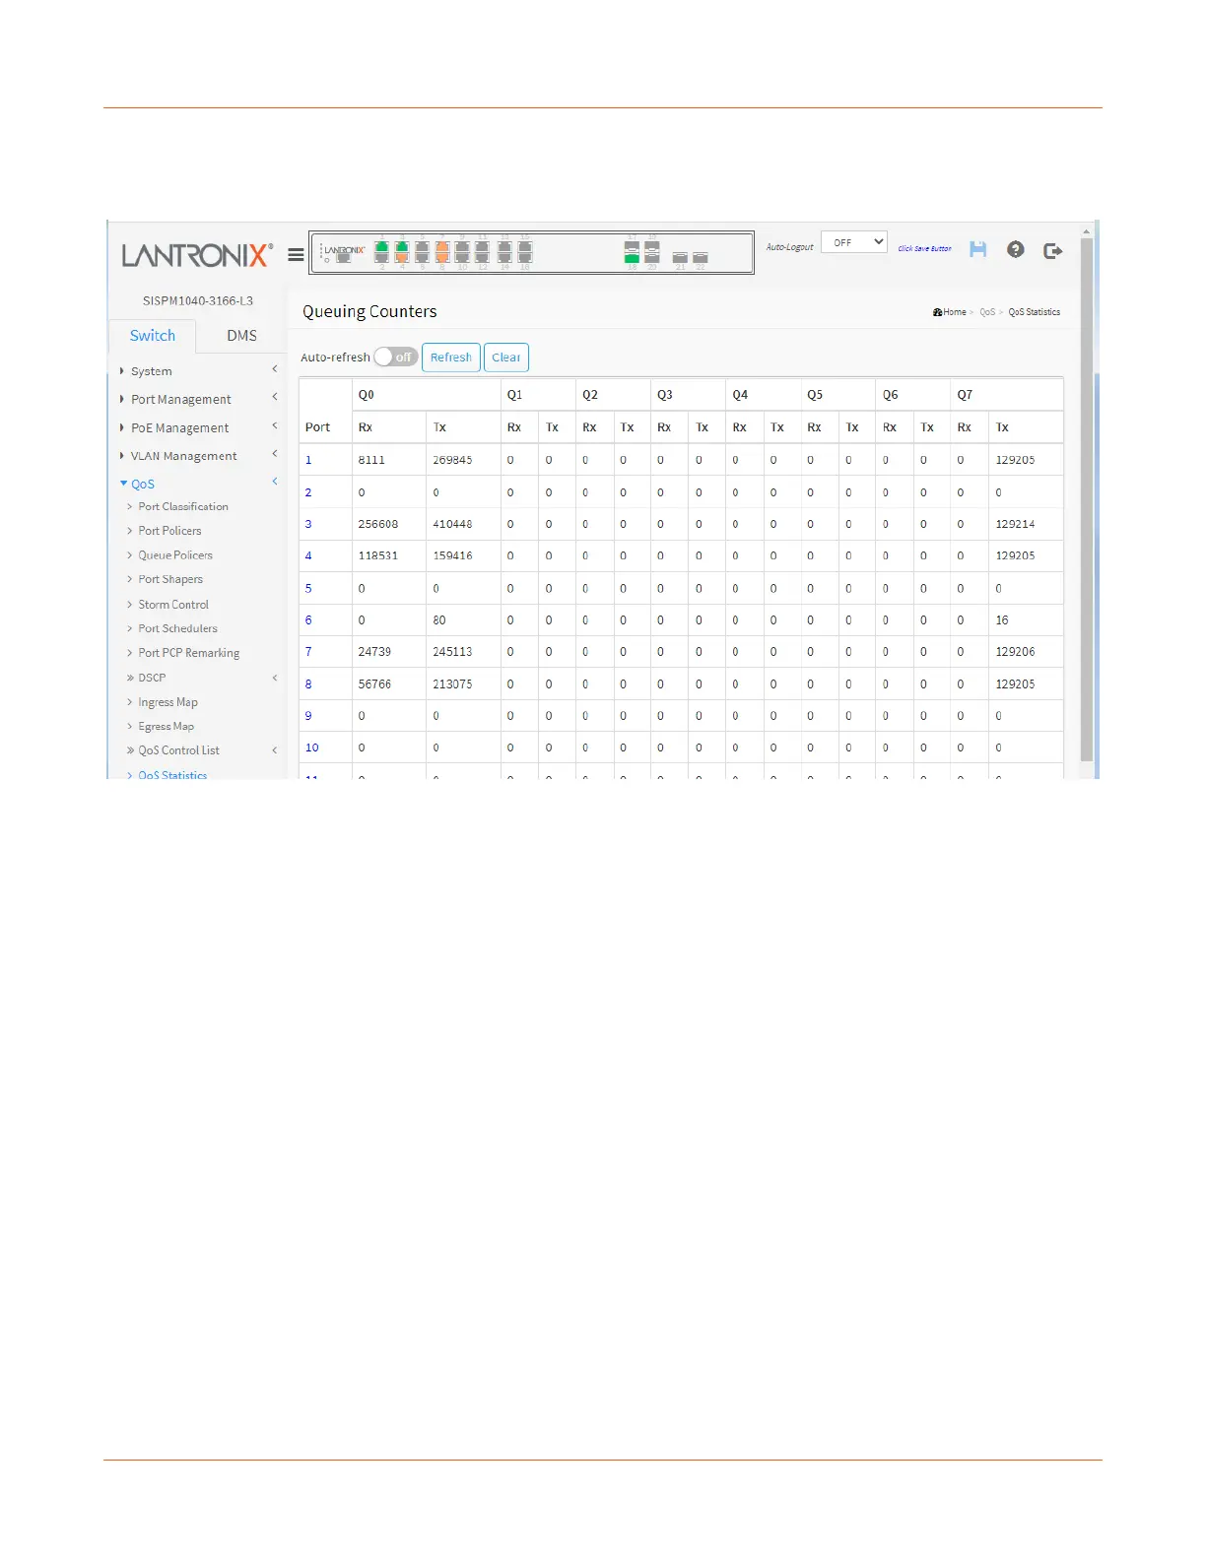Open the help question mark icon
1206x1560 pixels.
coord(1016,249)
